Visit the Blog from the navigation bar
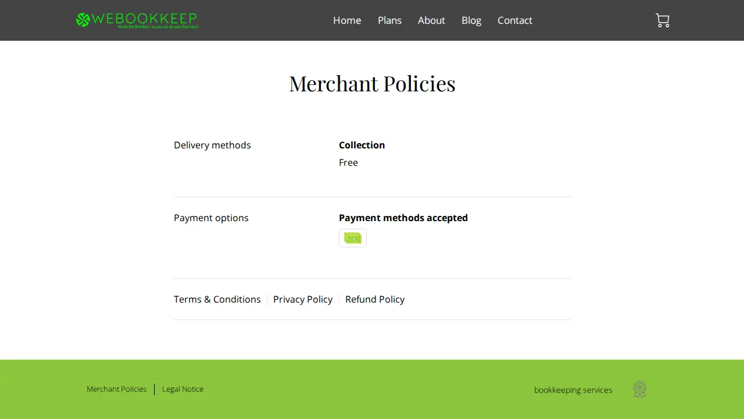Image resolution: width=744 pixels, height=419 pixels. [471, 20]
